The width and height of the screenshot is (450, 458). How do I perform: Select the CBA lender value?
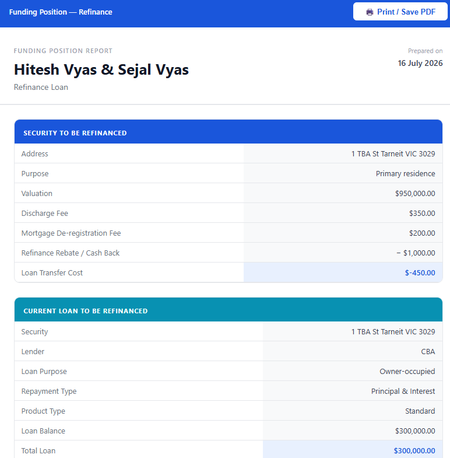[428, 352]
